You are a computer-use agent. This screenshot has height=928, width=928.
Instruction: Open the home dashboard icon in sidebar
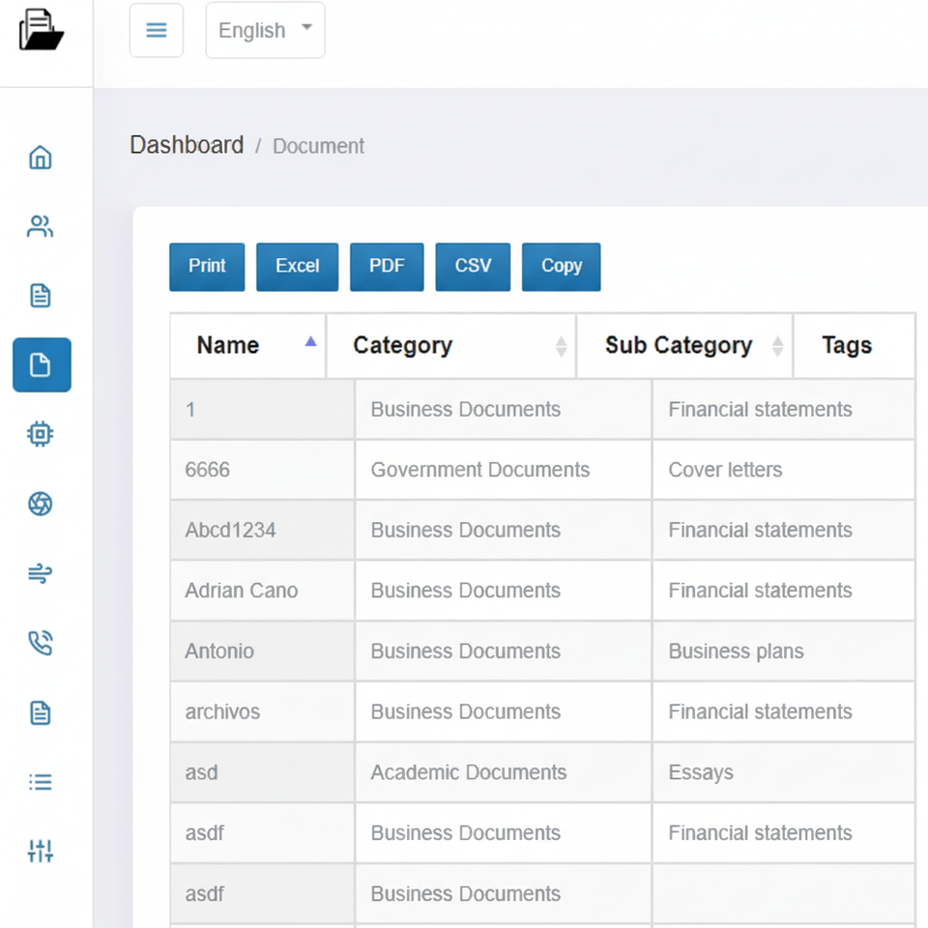(x=41, y=158)
